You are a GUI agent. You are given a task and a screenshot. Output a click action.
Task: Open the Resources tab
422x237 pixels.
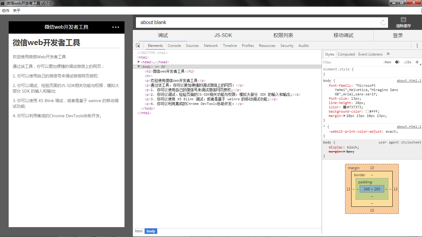coord(267,46)
